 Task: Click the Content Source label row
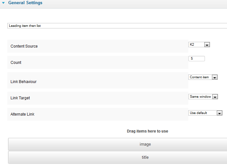point(98,46)
